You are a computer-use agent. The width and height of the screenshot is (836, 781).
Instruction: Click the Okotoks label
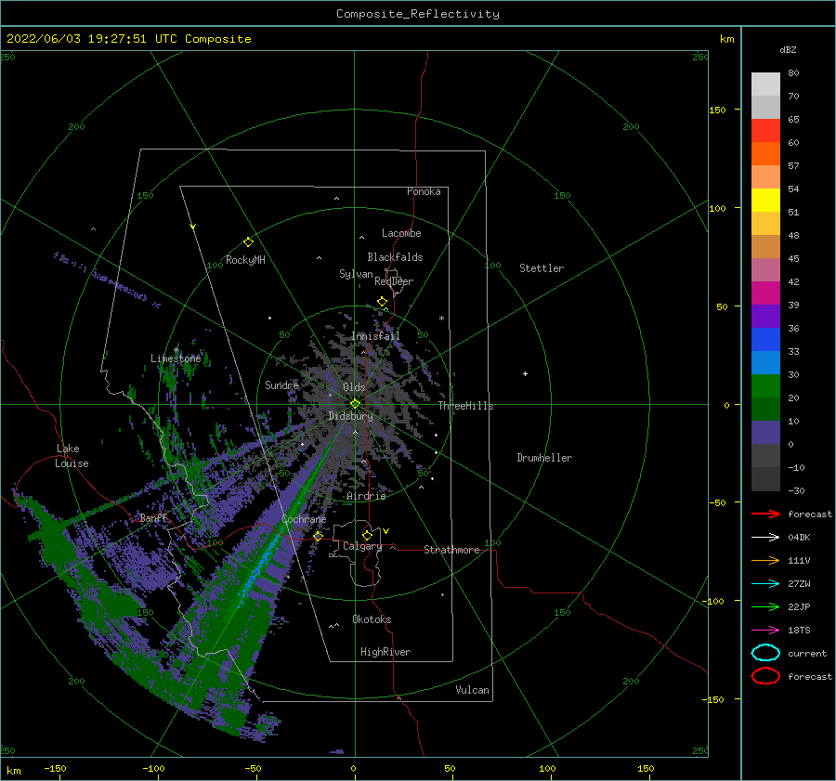click(x=372, y=619)
